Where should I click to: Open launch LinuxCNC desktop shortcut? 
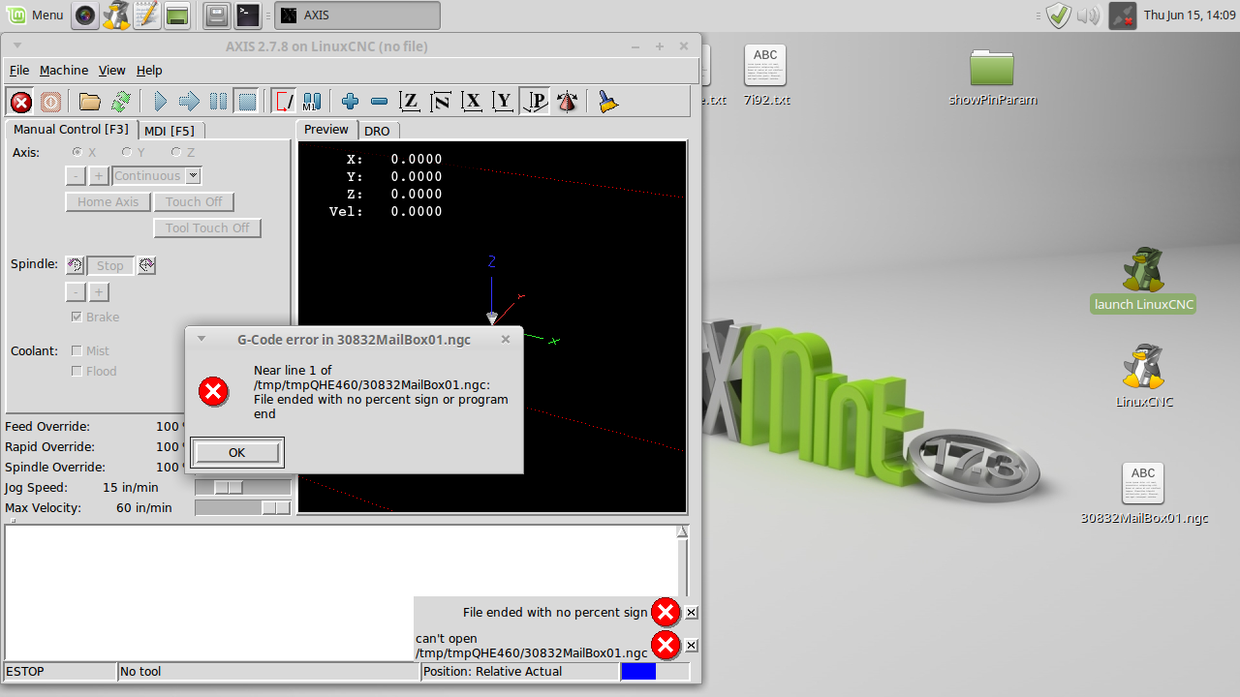1143,280
